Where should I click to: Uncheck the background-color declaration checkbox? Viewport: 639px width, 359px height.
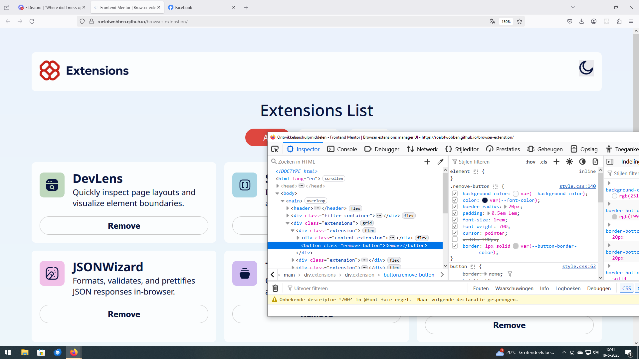tap(455, 193)
